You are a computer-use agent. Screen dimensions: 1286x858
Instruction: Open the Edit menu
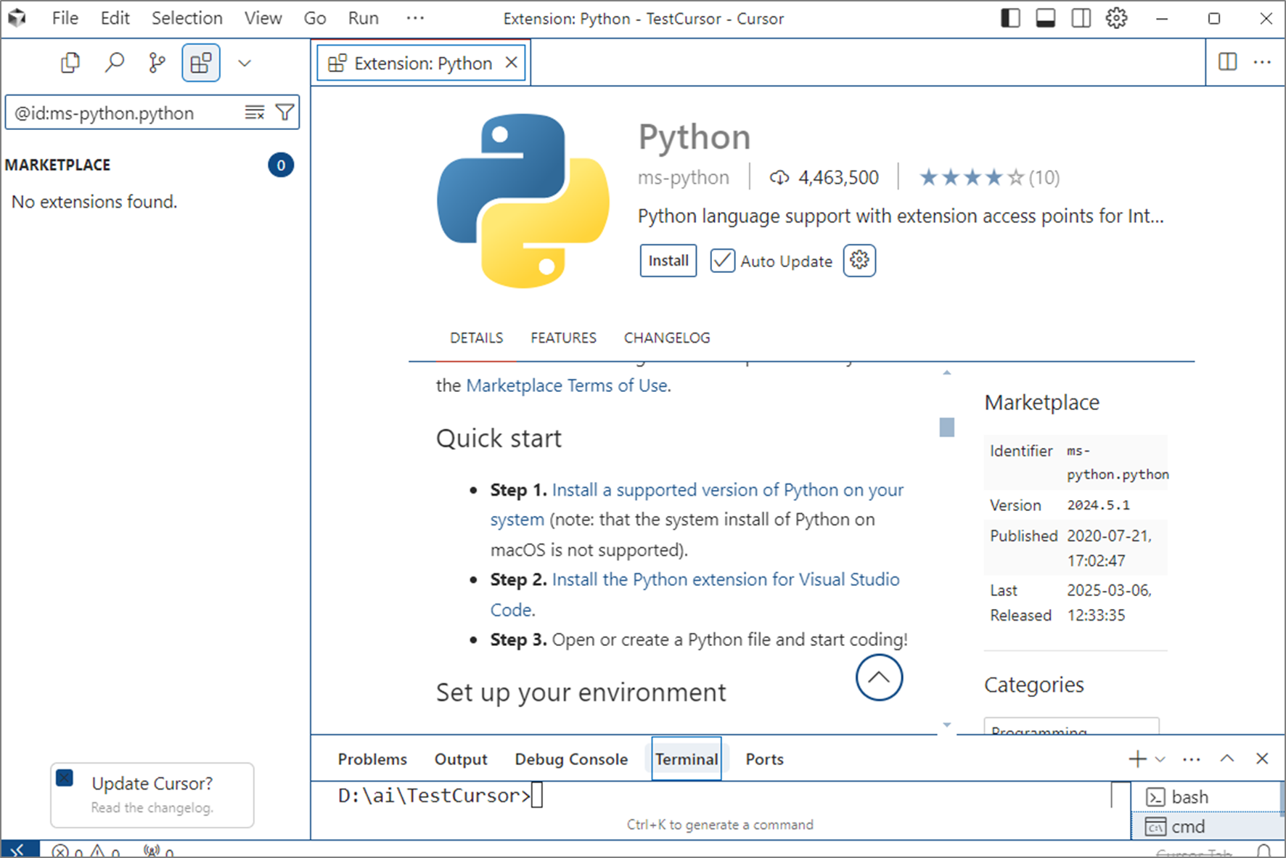coord(115,18)
